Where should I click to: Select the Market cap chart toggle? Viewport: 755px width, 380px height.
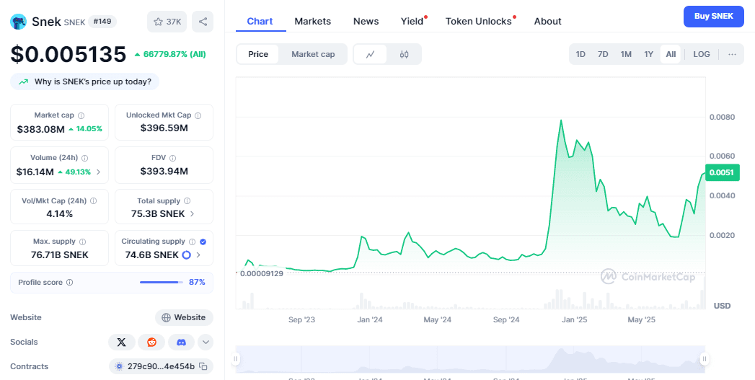[x=313, y=54]
